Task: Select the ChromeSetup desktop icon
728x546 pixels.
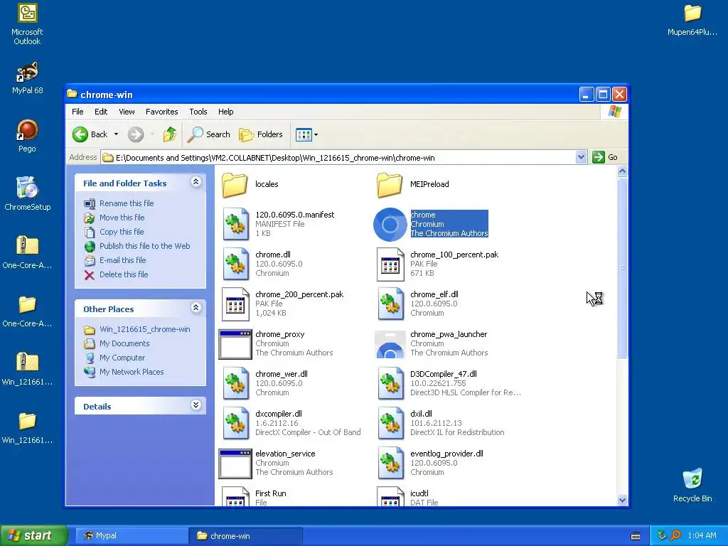Action: click(27, 194)
